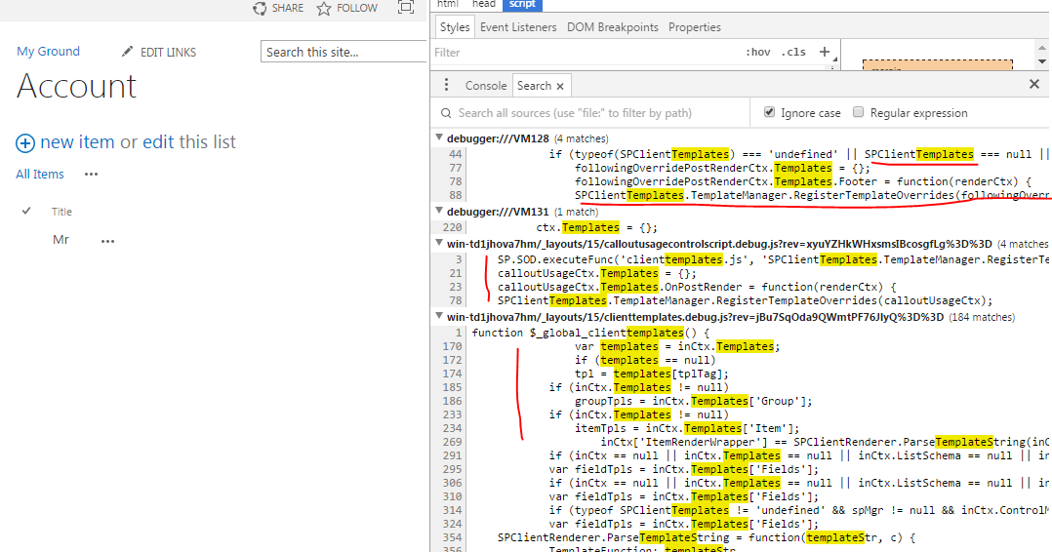Add a new style rule with the plus icon
Image resolution: width=1052 pixels, height=552 pixels.
pyautogui.click(x=825, y=52)
